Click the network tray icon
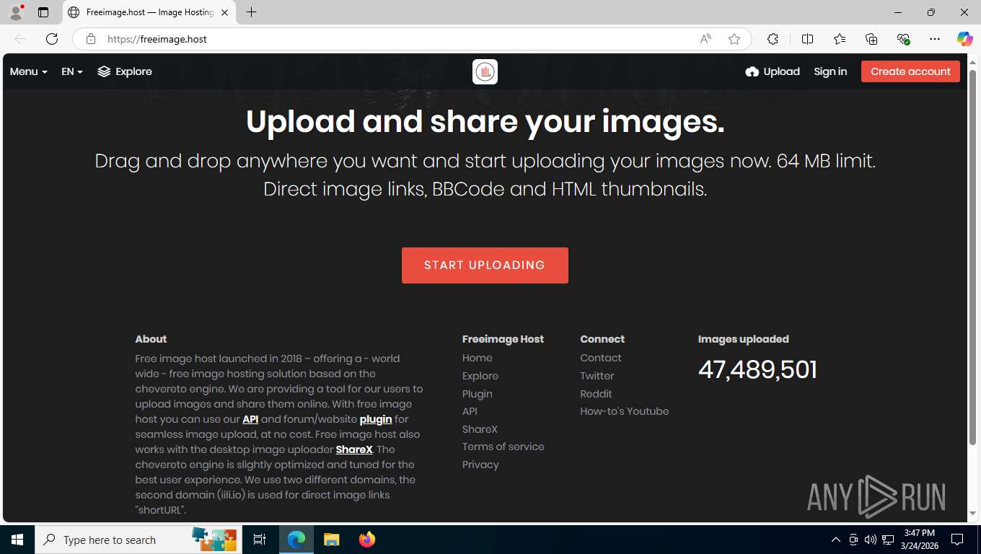 [888, 540]
